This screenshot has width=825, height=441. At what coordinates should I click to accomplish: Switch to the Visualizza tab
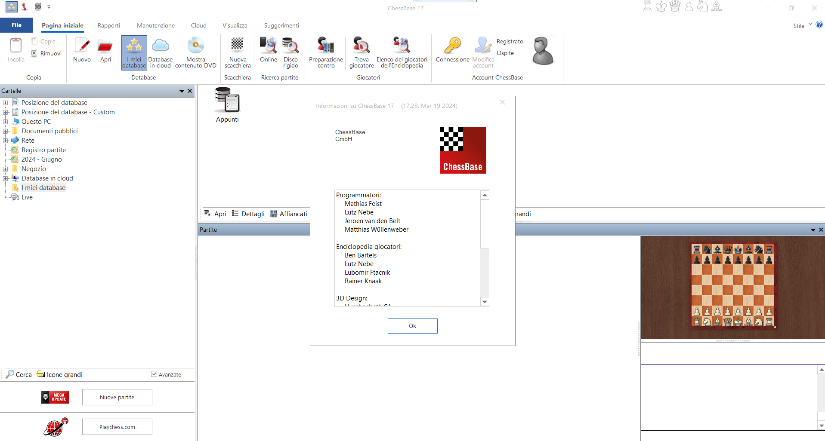click(235, 25)
